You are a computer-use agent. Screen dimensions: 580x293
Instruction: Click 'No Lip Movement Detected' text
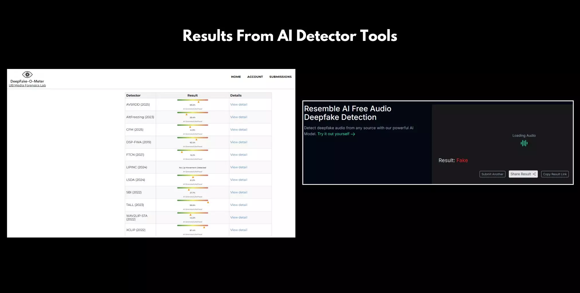193,168
